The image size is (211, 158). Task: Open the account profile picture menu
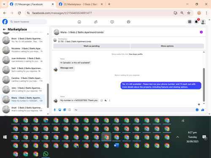(203, 22)
